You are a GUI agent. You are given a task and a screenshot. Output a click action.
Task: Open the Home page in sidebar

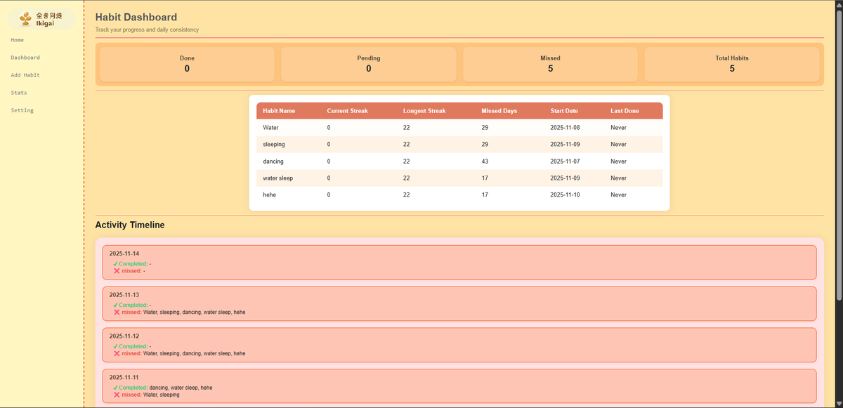click(18, 40)
